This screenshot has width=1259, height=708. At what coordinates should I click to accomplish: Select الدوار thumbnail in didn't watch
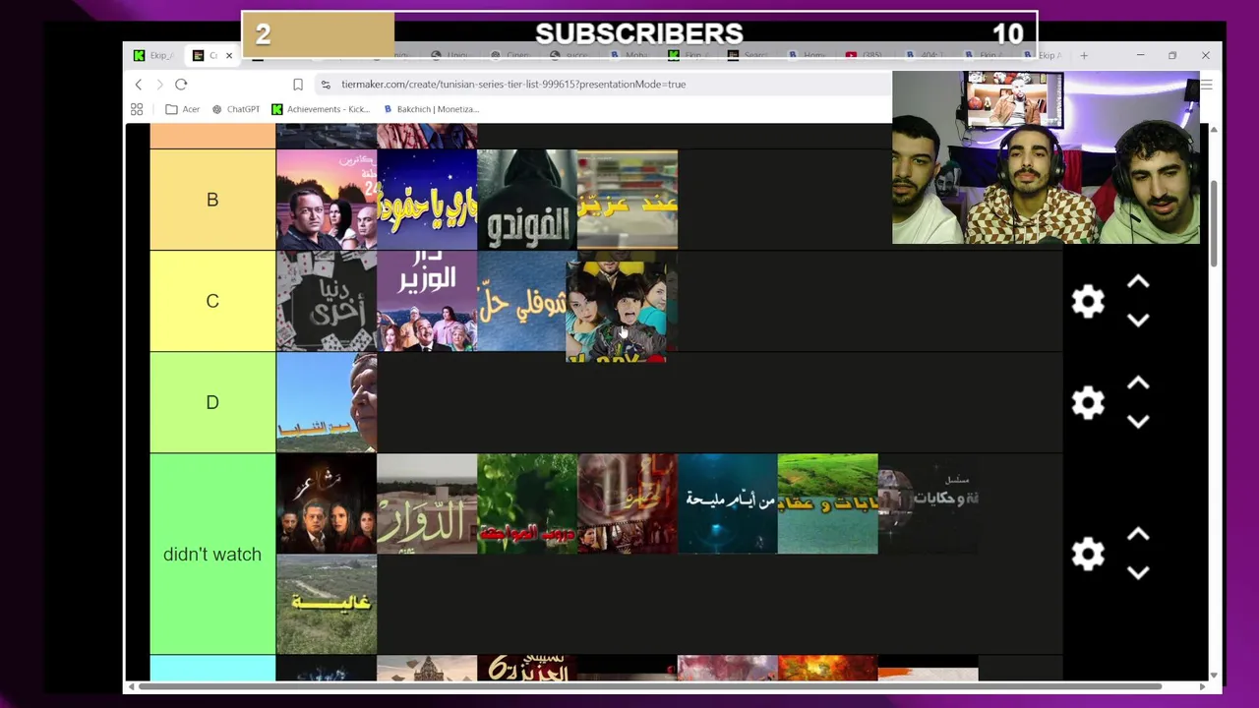pyautogui.click(x=427, y=503)
